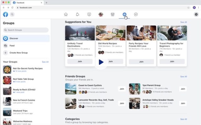Click Create New Group
Viewport: 201px width, 125px height.
pos(26,53)
